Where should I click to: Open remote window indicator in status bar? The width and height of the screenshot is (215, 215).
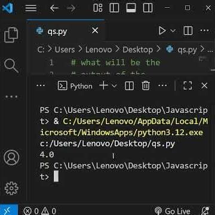click(x=9, y=210)
